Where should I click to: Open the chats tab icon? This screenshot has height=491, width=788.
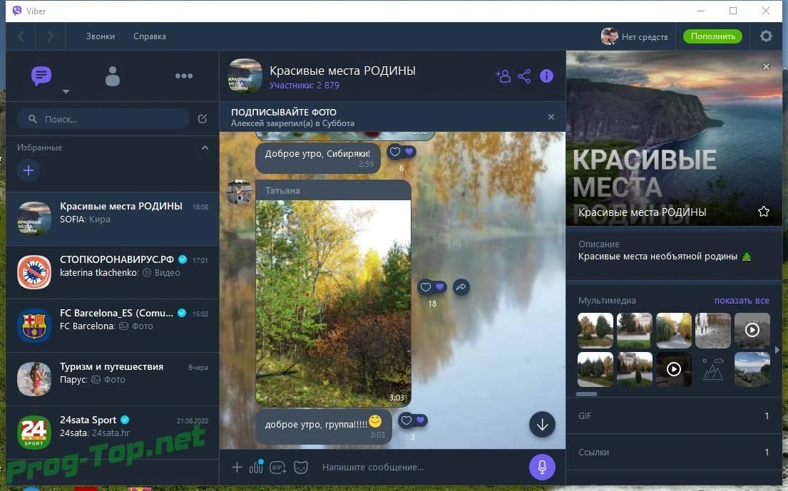pos(41,76)
